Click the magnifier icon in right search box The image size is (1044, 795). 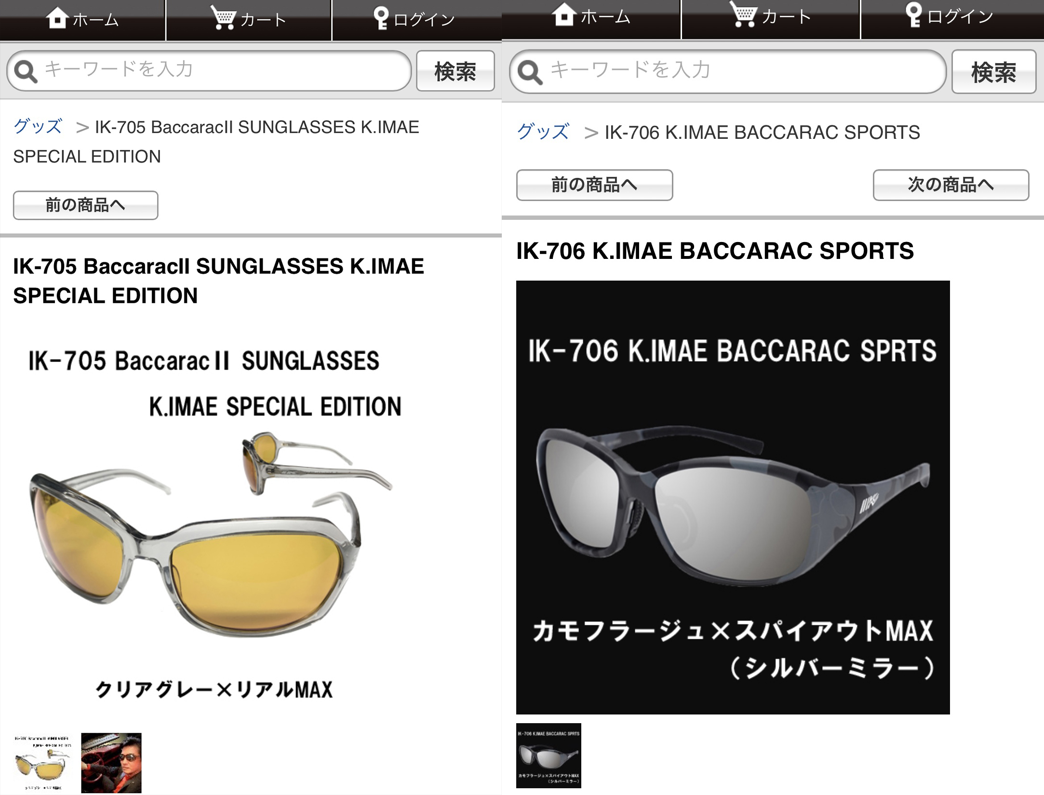530,73
